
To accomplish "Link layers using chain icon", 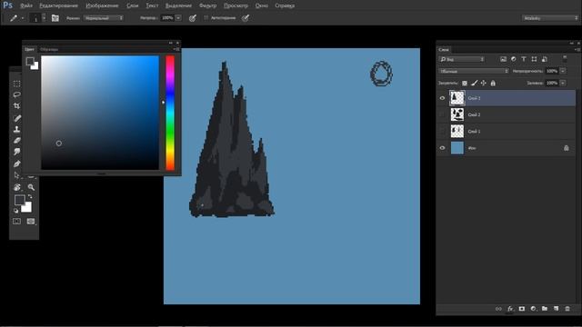I will click(x=498, y=309).
